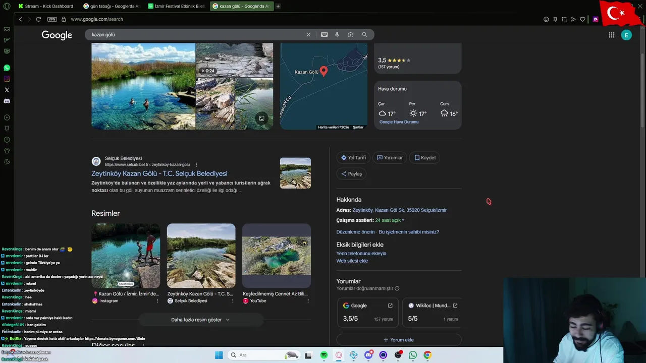The height and width of the screenshot is (363, 646).
Task: Click the Yorum ekle button
Action: (399, 340)
